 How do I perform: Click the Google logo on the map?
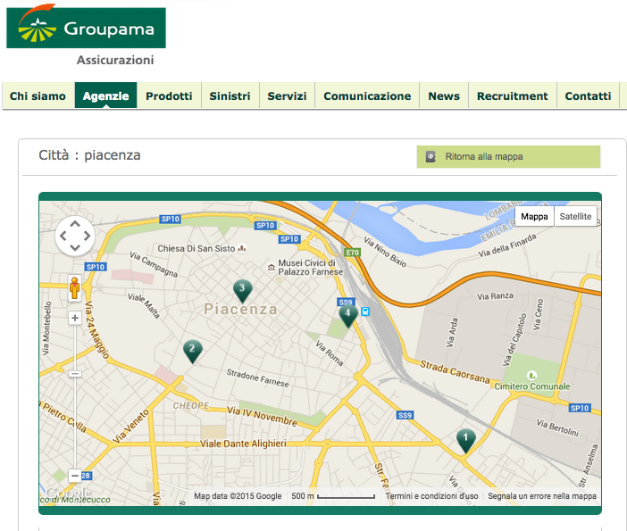point(69,493)
